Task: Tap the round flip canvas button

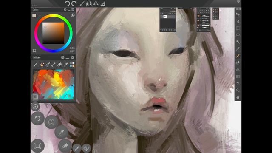Action: point(51,122)
